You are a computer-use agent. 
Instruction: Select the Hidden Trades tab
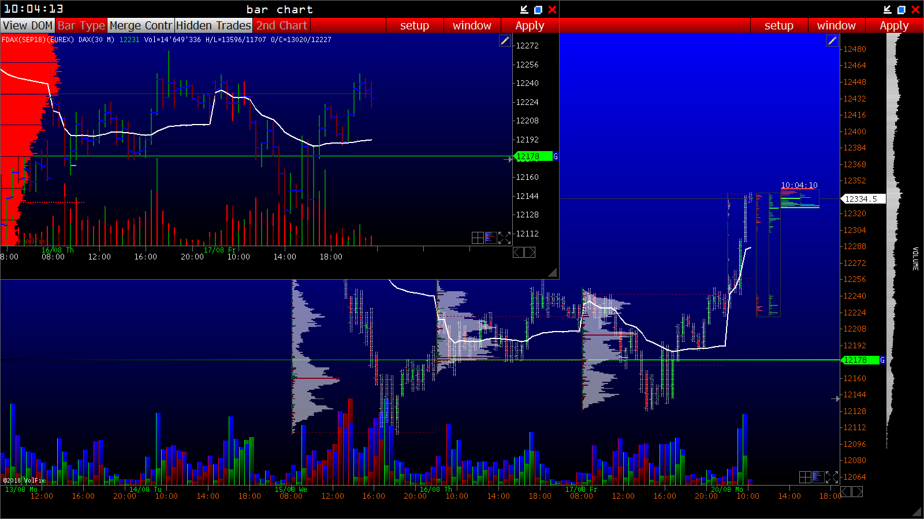[x=214, y=25]
